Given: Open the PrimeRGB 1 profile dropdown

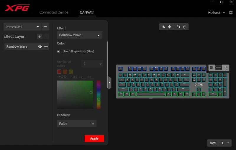Looking at the screenshot, I should pos(22,27).
